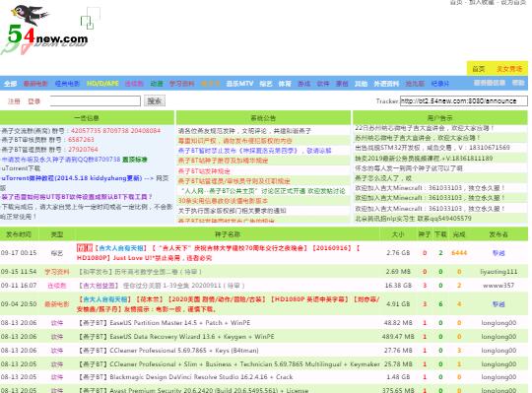
Task: Open the 体育 category tab
Action: [285, 84]
